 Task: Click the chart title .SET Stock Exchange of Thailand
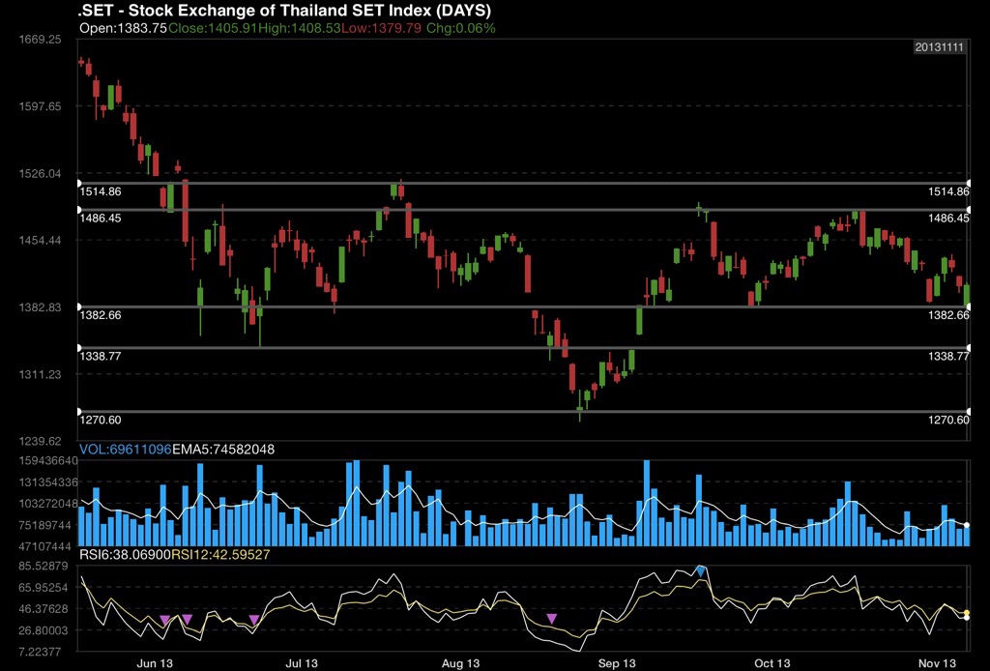click(284, 10)
